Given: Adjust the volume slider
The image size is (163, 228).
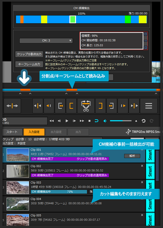Looking at the screenshot, I should click(x=121, y=121).
